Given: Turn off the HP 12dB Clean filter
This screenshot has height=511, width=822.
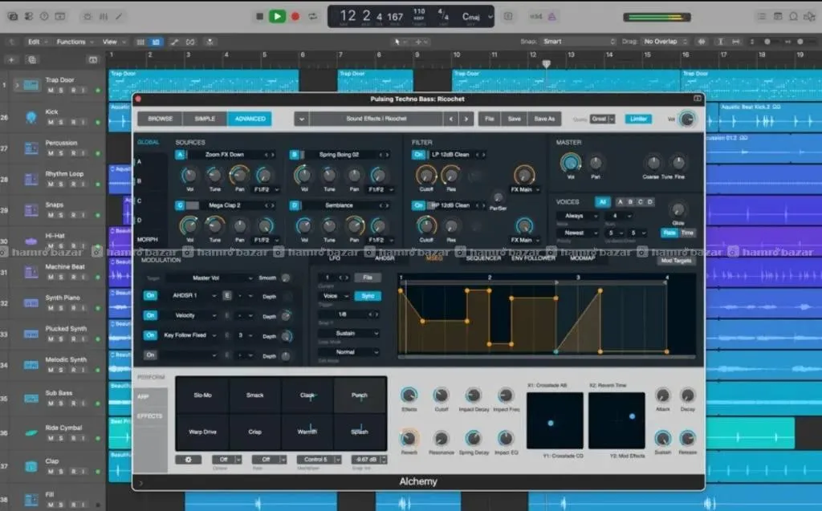Looking at the screenshot, I should 418,205.
